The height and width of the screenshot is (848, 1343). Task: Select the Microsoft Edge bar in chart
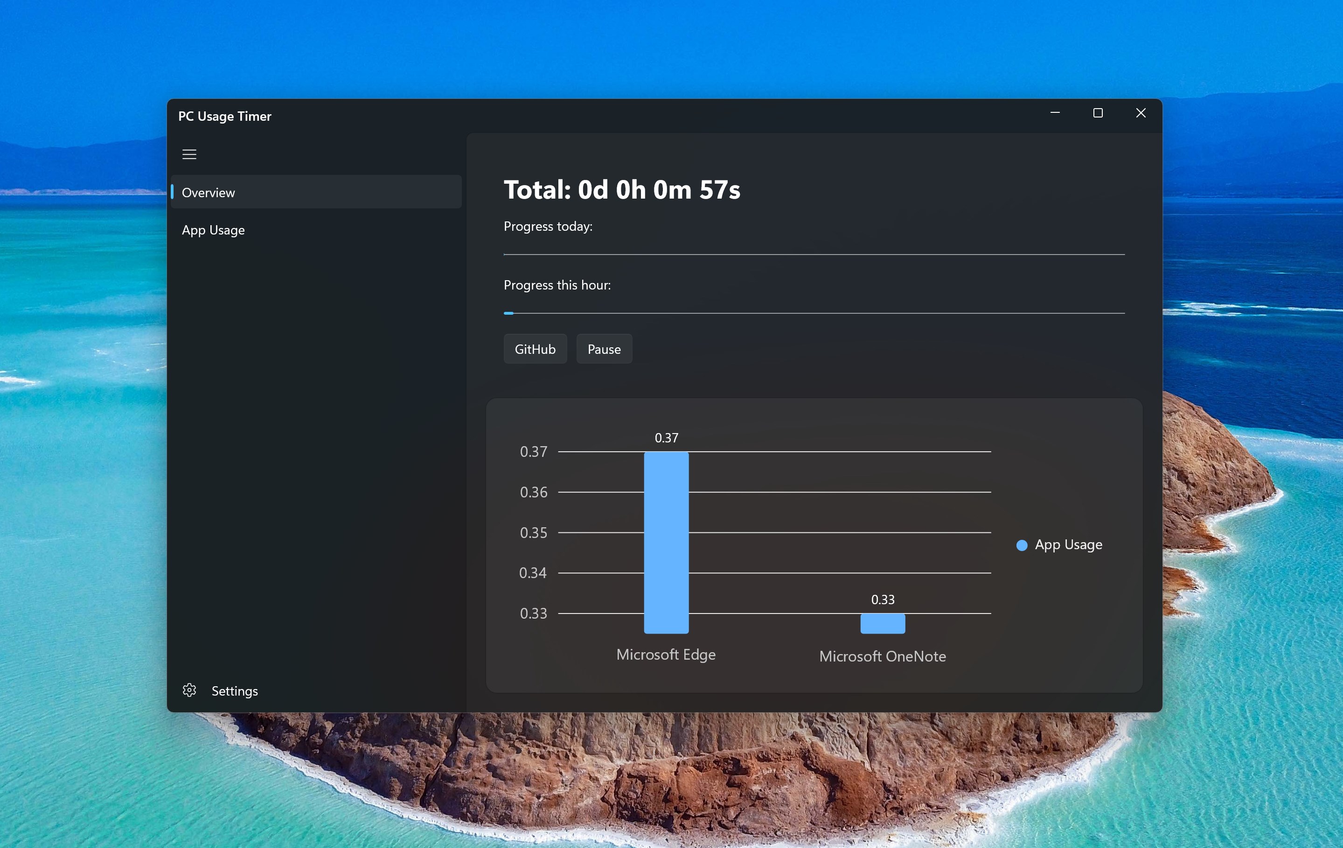coord(666,542)
